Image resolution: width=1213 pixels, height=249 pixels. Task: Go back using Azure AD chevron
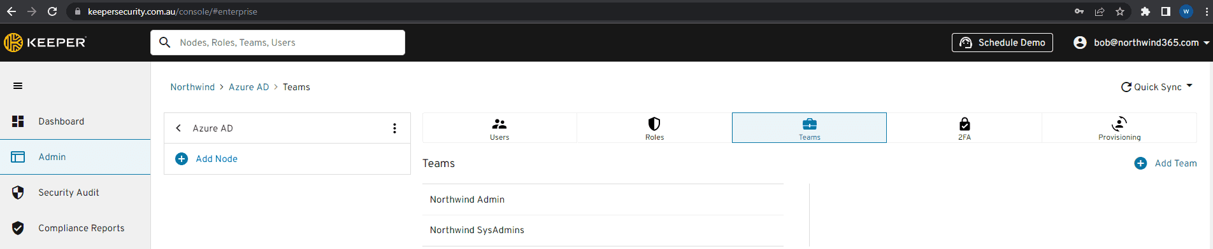click(178, 128)
